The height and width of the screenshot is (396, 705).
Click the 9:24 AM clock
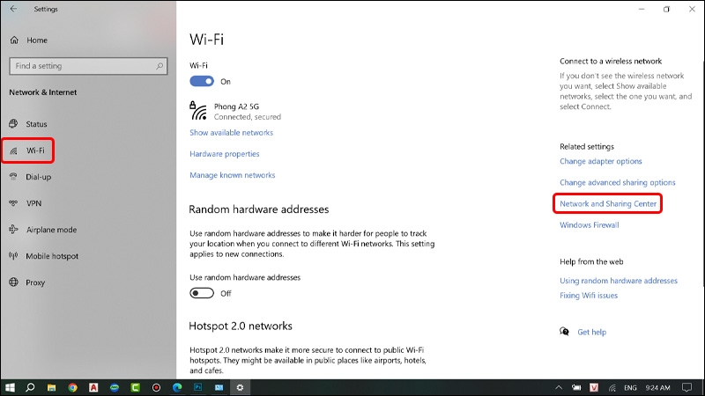[x=657, y=387]
